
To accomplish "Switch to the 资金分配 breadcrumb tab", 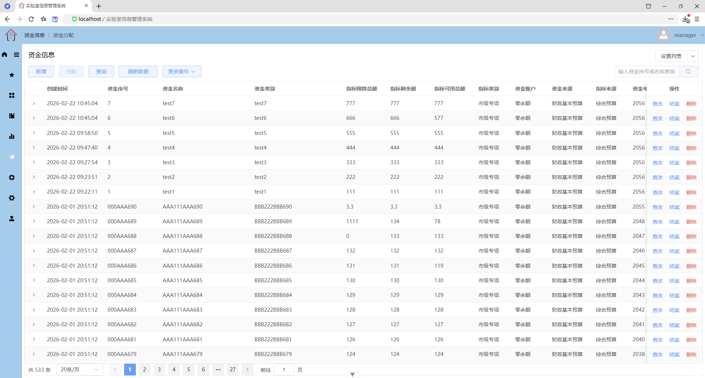I will pyautogui.click(x=64, y=35).
